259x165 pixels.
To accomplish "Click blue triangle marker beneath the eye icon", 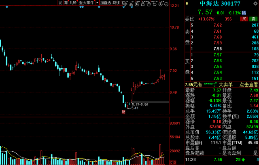I will tap(124, 7).
